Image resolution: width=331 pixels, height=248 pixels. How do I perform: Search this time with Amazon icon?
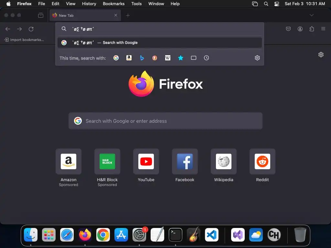click(x=129, y=58)
